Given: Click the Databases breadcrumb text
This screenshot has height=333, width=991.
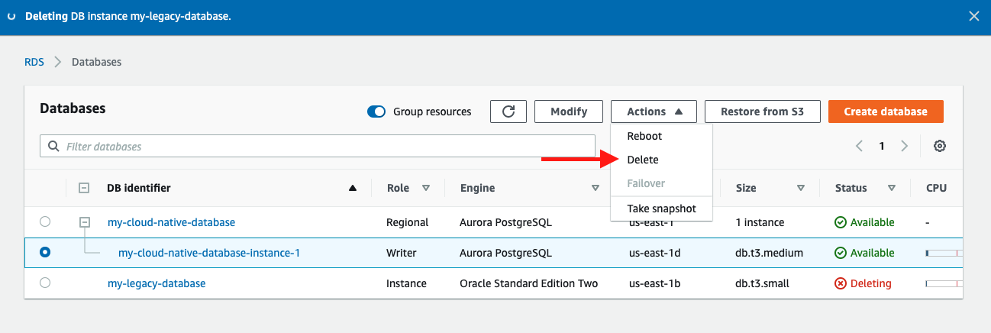Looking at the screenshot, I should pyautogui.click(x=96, y=62).
